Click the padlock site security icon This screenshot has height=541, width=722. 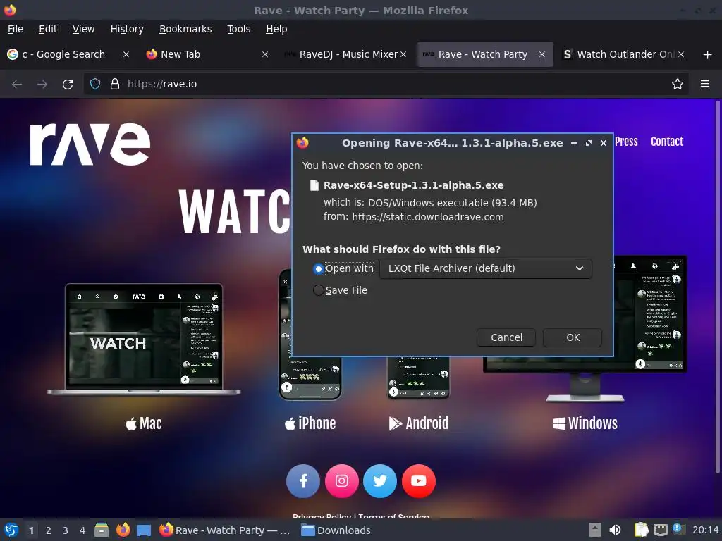(115, 84)
